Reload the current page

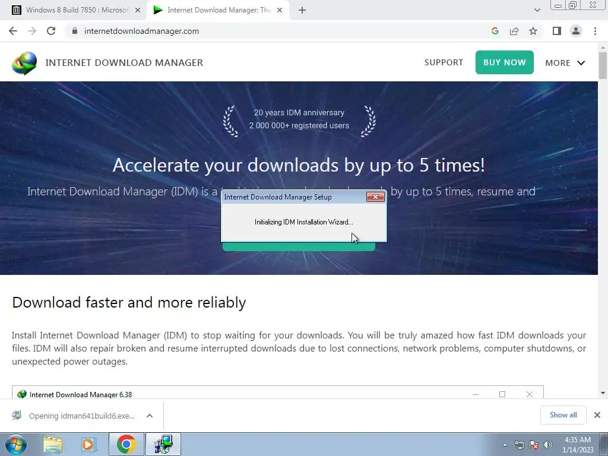[51, 31]
